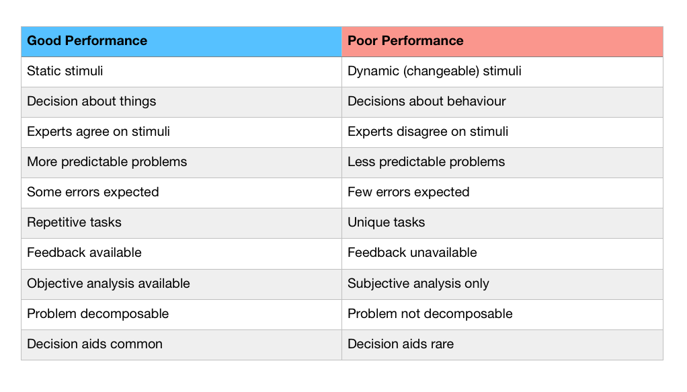Screen dimensions: 687x392
Task: Click the Decisions about behaviour cell
Action: (502, 102)
